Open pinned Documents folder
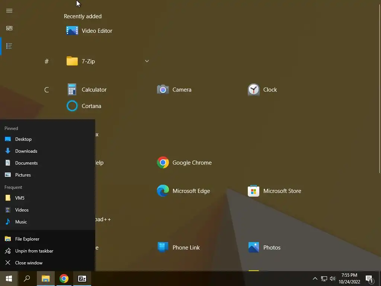This screenshot has height=286, width=381. pos(47,163)
